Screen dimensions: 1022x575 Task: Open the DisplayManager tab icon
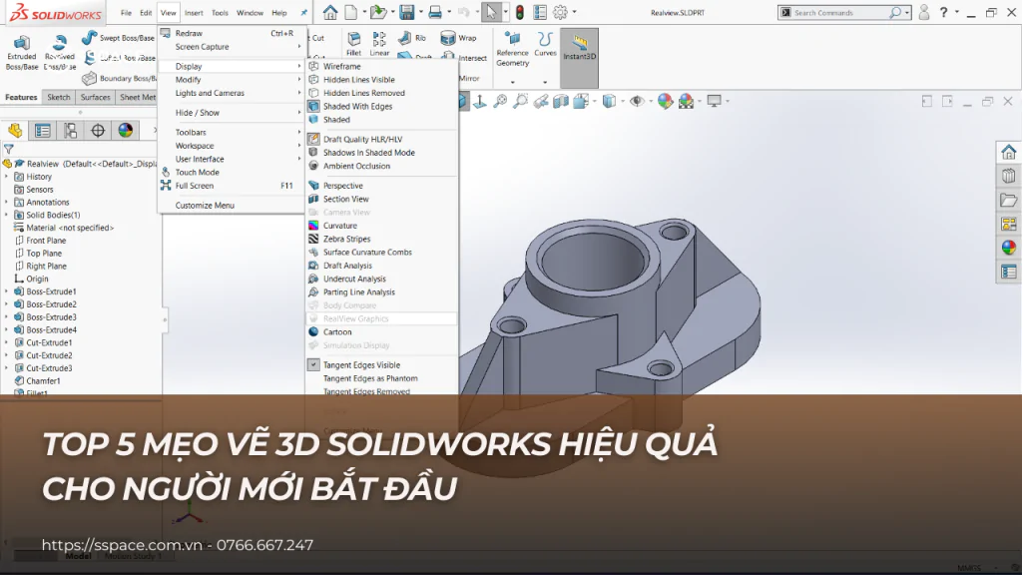click(125, 131)
